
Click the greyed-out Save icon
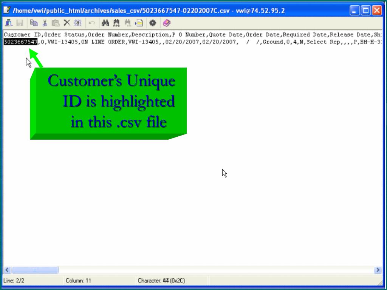[x=19, y=23]
